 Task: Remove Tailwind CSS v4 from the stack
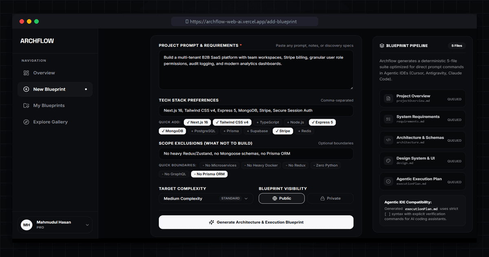tap(232, 122)
